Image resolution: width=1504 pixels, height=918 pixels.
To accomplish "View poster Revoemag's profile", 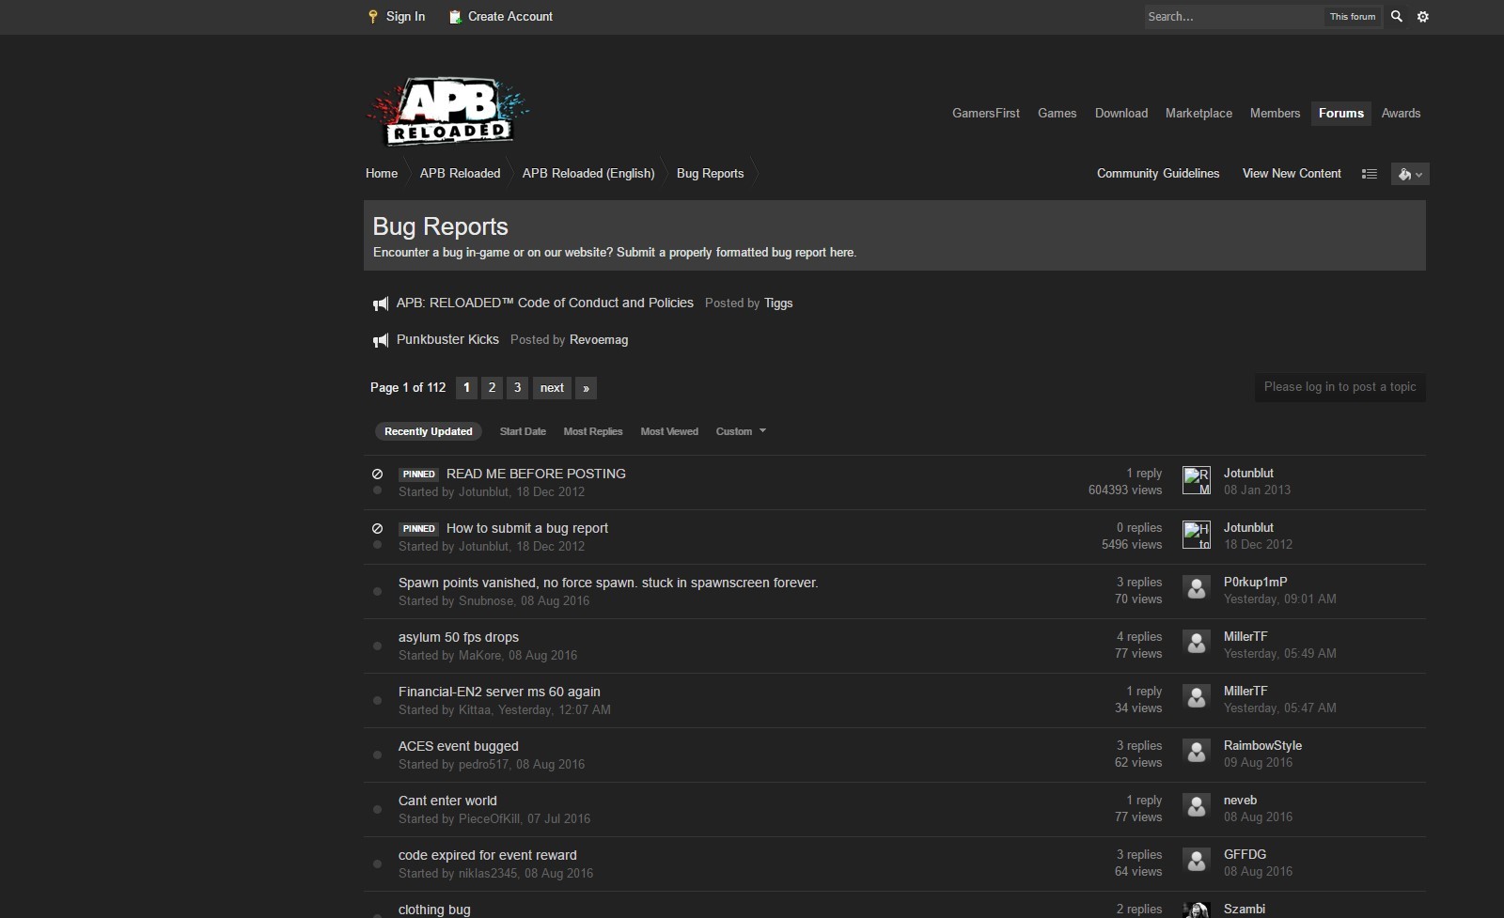I will [599, 340].
